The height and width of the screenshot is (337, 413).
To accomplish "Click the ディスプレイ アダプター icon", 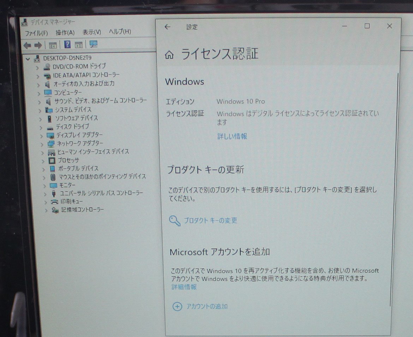I will click(x=50, y=136).
